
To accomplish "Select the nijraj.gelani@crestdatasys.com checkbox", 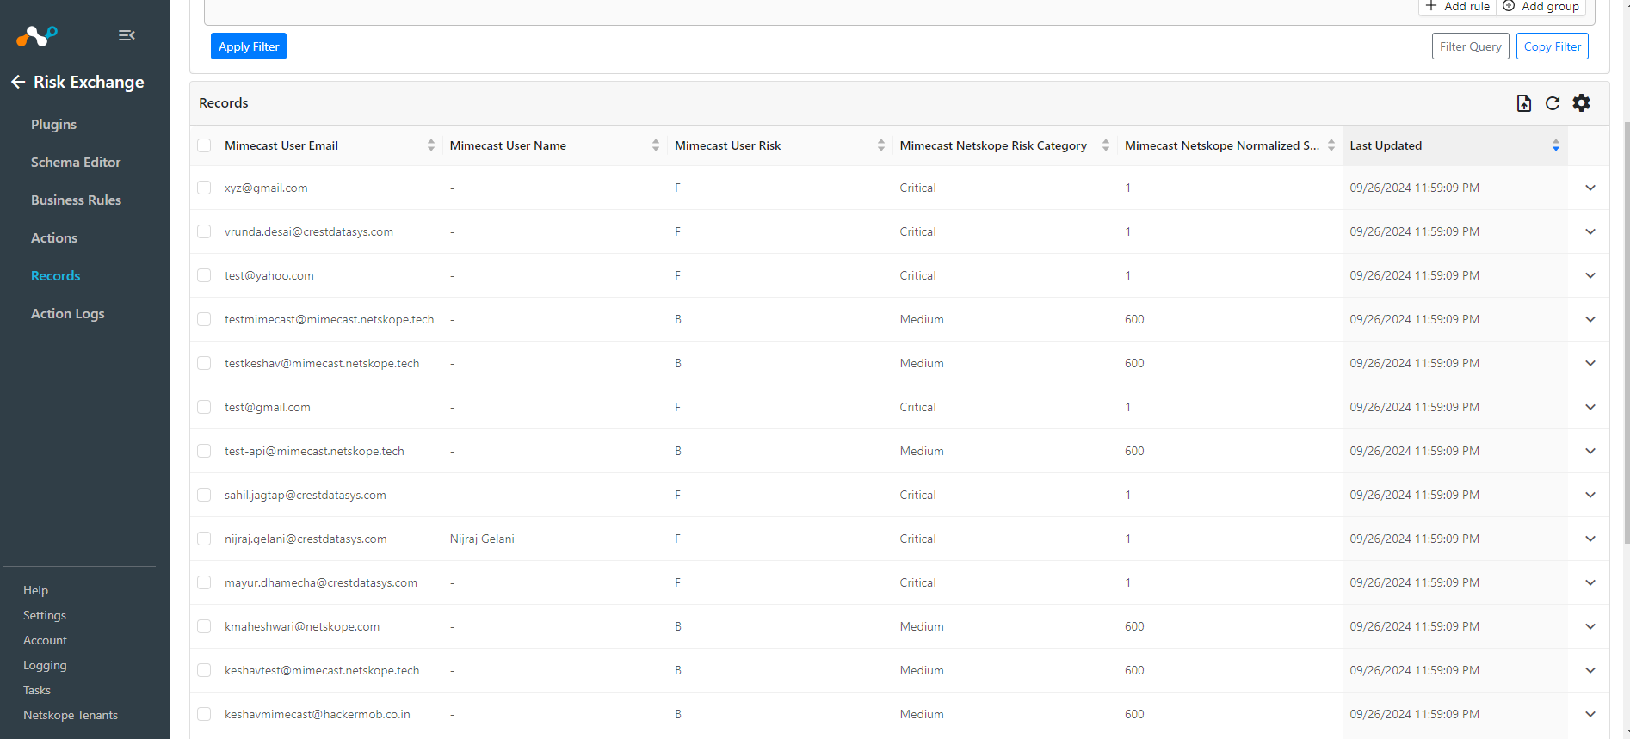I will [204, 539].
